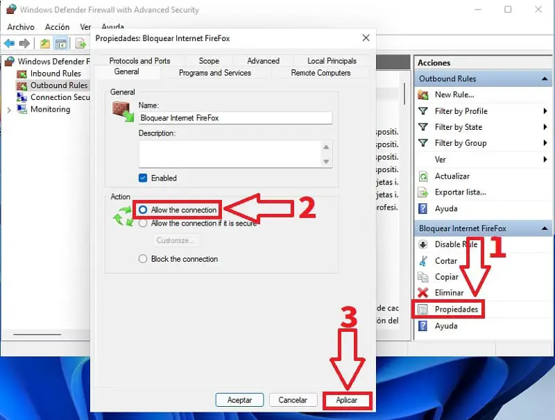Click the Cancelar button
The image size is (555, 420).
point(293,400)
